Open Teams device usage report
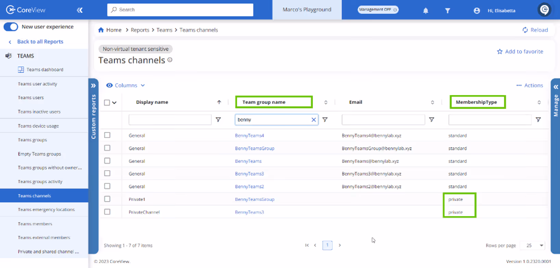Image resolution: width=560 pixels, height=268 pixels. click(38, 126)
